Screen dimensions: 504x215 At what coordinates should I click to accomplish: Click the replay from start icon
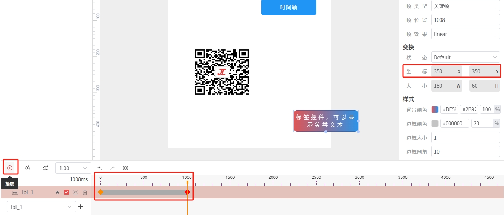point(28,168)
